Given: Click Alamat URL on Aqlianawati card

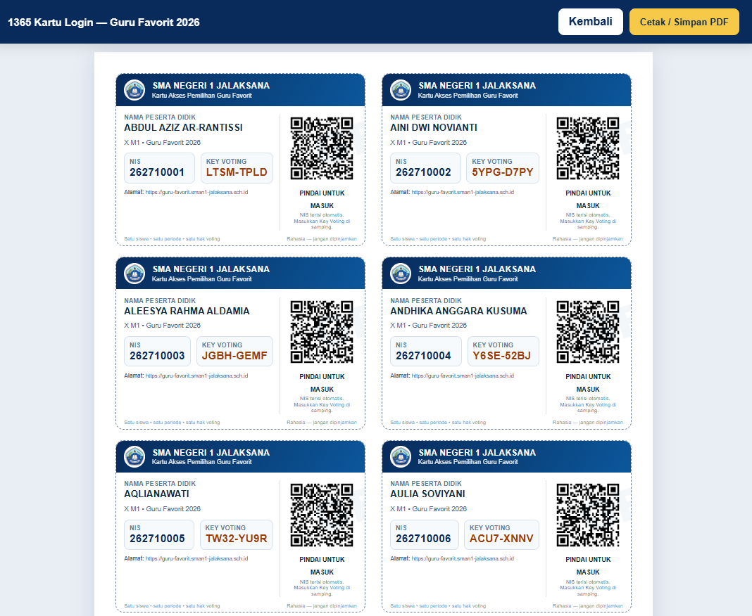Looking at the screenshot, I should click(x=196, y=559).
